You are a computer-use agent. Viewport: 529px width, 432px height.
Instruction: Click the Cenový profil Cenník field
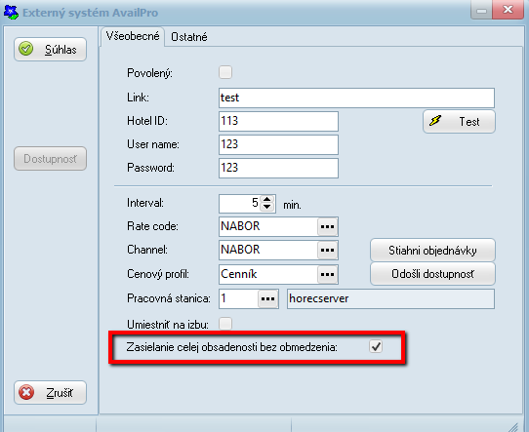point(268,274)
